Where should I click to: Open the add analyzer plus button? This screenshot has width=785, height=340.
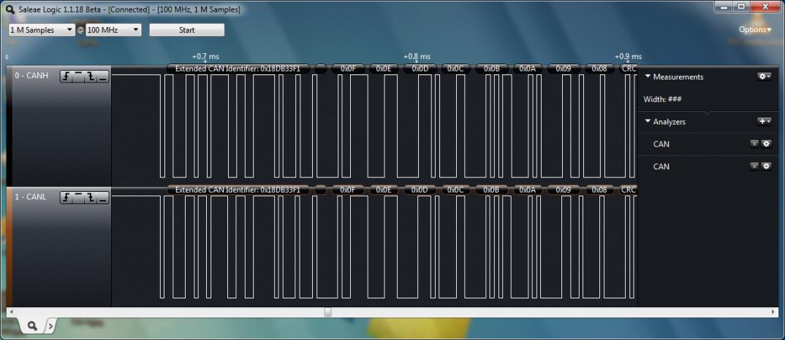click(765, 122)
